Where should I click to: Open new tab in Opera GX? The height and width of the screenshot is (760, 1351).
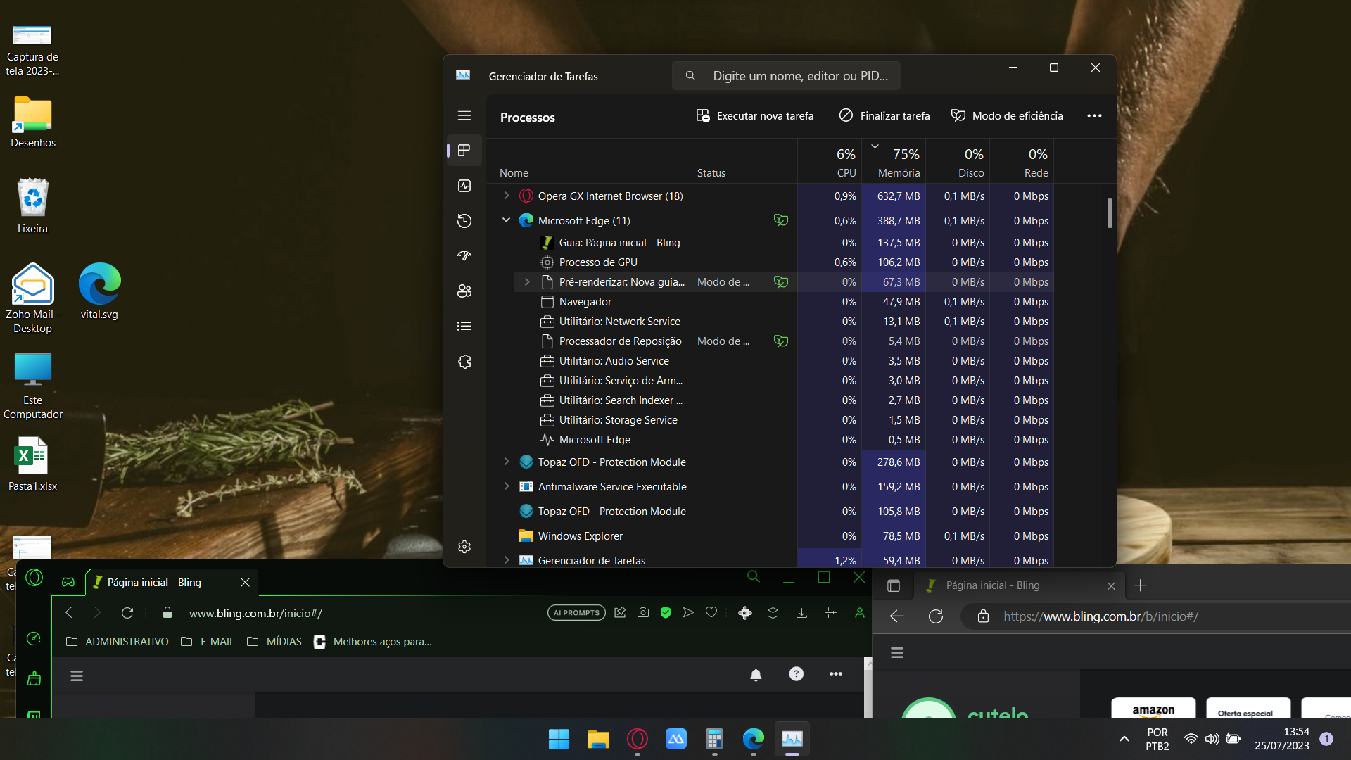point(272,581)
